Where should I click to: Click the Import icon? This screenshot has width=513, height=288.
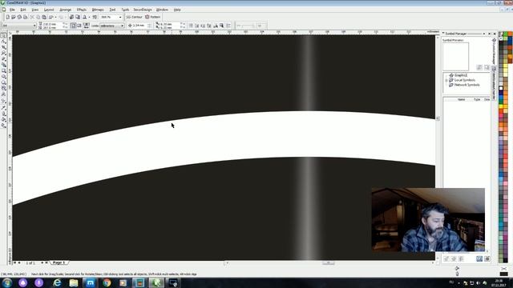tap(71, 17)
